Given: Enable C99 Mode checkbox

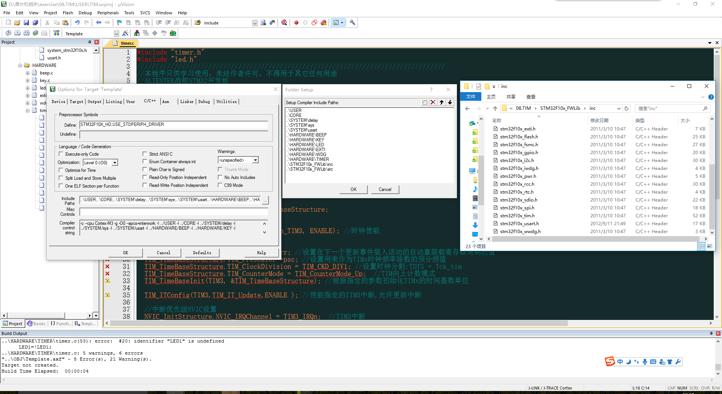Looking at the screenshot, I should pos(220,185).
